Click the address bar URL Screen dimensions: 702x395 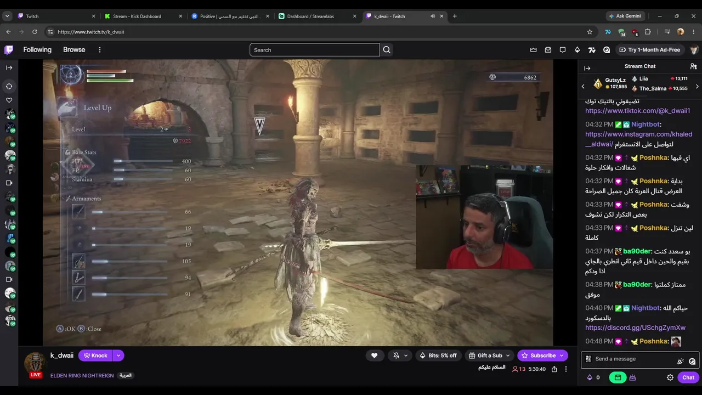click(x=91, y=32)
